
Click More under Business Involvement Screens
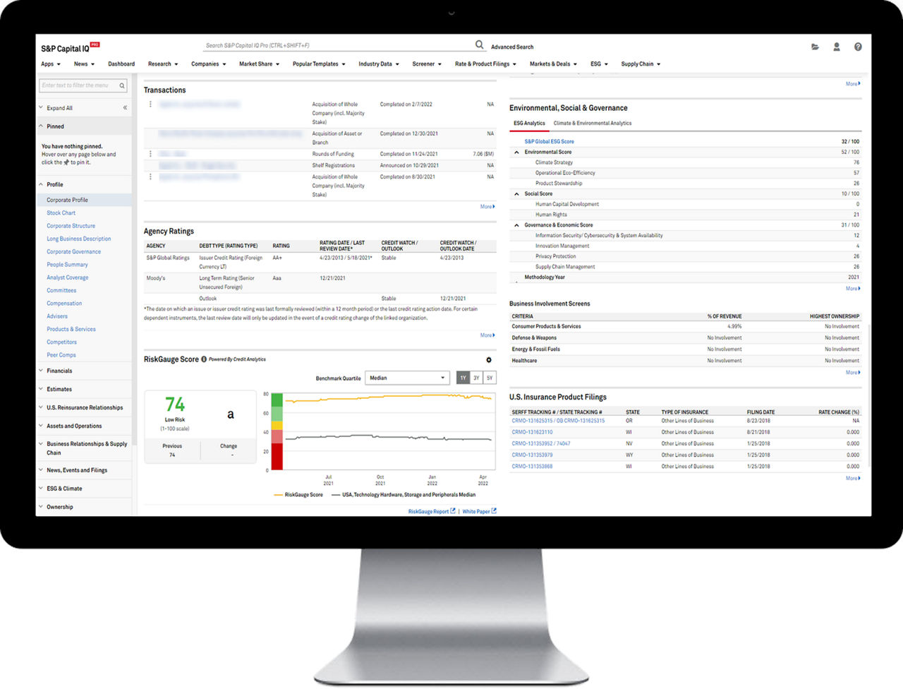tap(853, 373)
